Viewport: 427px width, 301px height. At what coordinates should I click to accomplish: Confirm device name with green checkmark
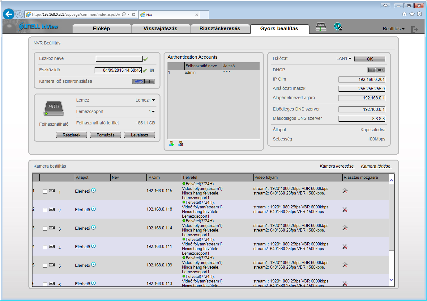146,59
